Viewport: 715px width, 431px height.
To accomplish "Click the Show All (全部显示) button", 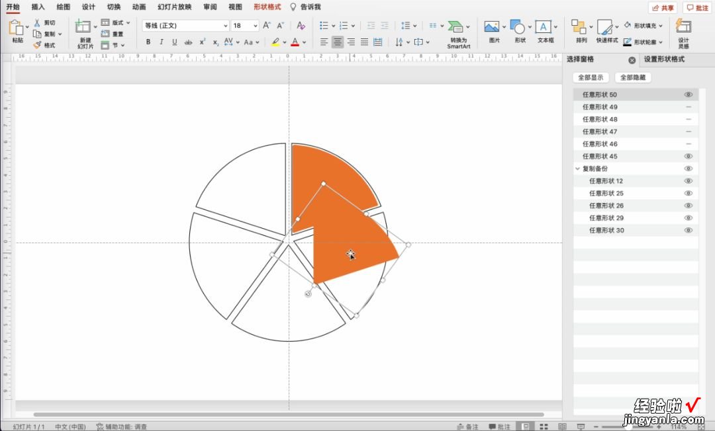I will tap(591, 77).
